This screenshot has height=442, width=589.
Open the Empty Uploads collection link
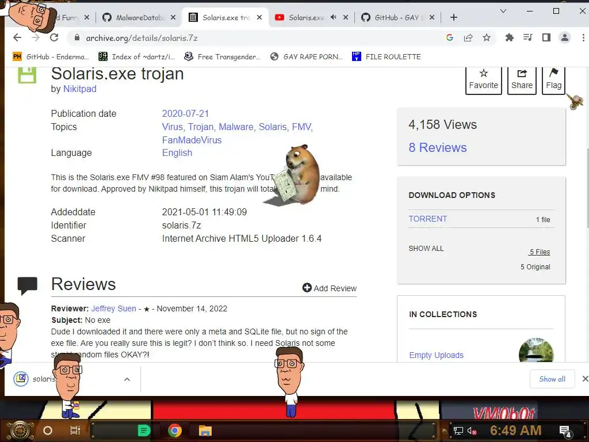pyautogui.click(x=436, y=355)
